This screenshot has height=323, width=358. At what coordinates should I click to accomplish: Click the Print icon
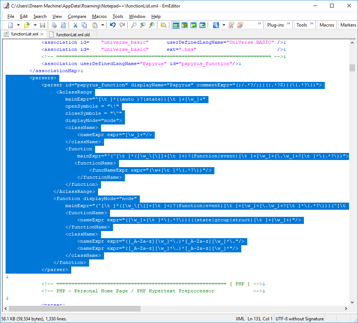click(x=54, y=25)
